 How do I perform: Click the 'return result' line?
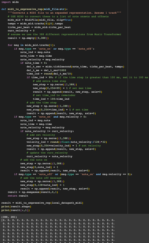tap(18, 196)
